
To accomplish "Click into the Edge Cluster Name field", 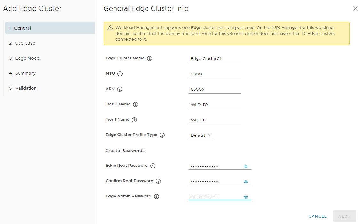I will (214, 59).
